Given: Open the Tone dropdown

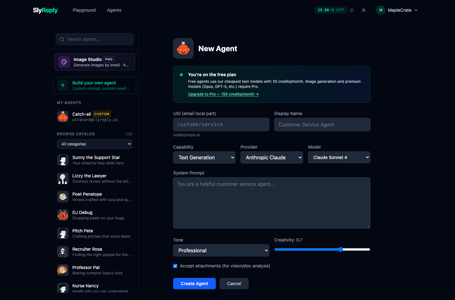Looking at the screenshot, I should pyautogui.click(x=221, y=250).
